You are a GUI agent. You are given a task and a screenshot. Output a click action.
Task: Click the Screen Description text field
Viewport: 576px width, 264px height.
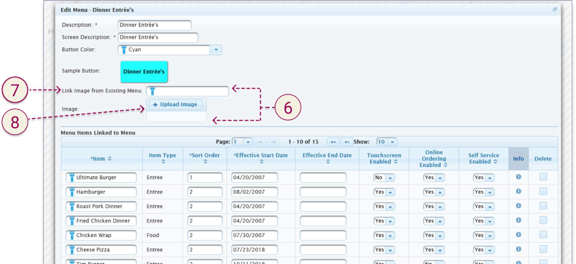[158, 37]
